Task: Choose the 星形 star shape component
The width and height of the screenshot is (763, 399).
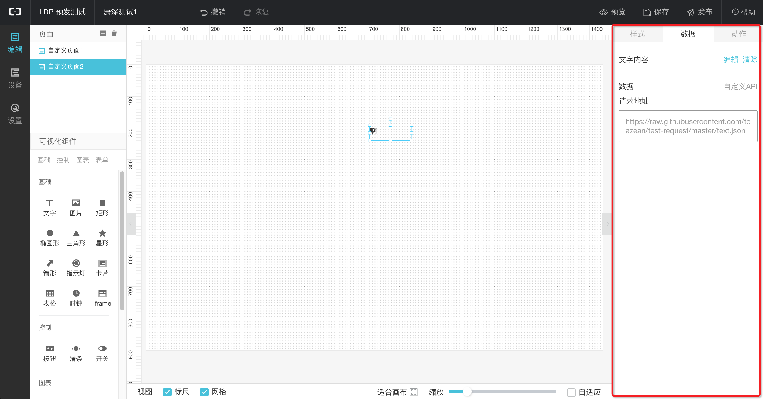Action: pyautogui.click(x=102, y=238)
